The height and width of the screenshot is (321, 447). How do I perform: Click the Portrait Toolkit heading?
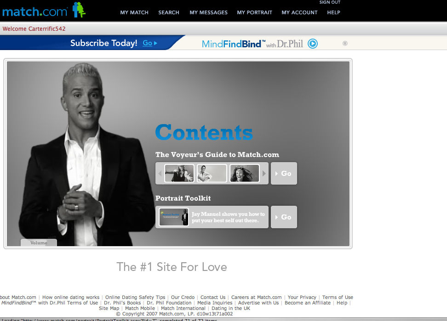tap(183, 198)
